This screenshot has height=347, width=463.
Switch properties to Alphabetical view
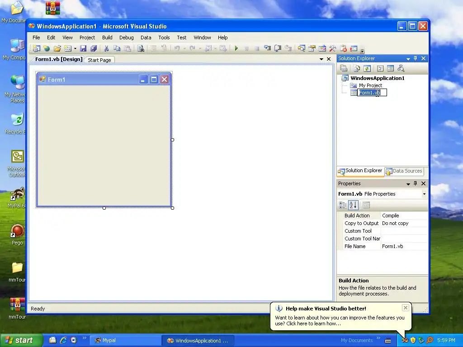[x=353, y=205]
